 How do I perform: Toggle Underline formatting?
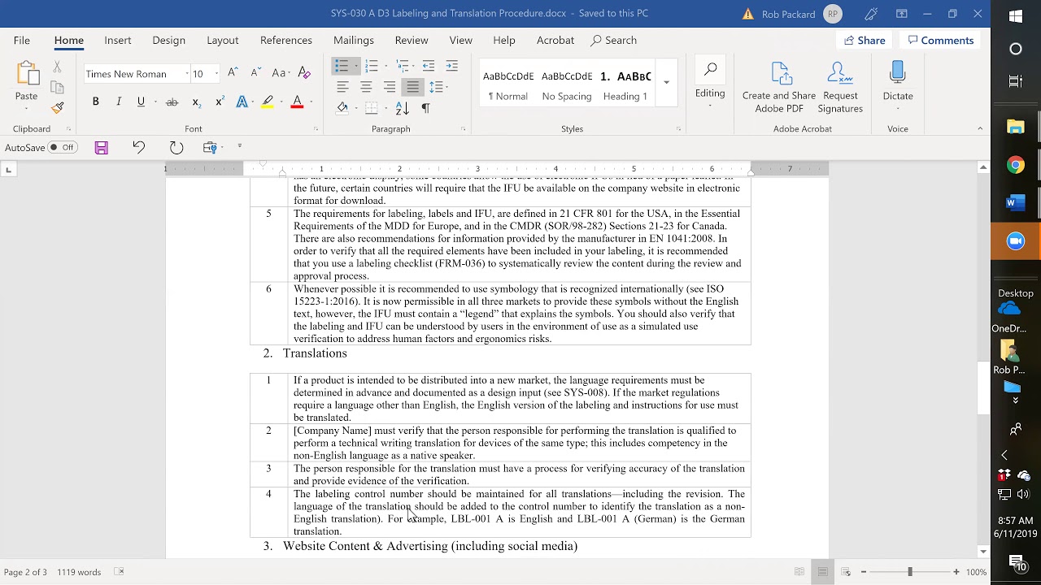(x=141, y=102)
